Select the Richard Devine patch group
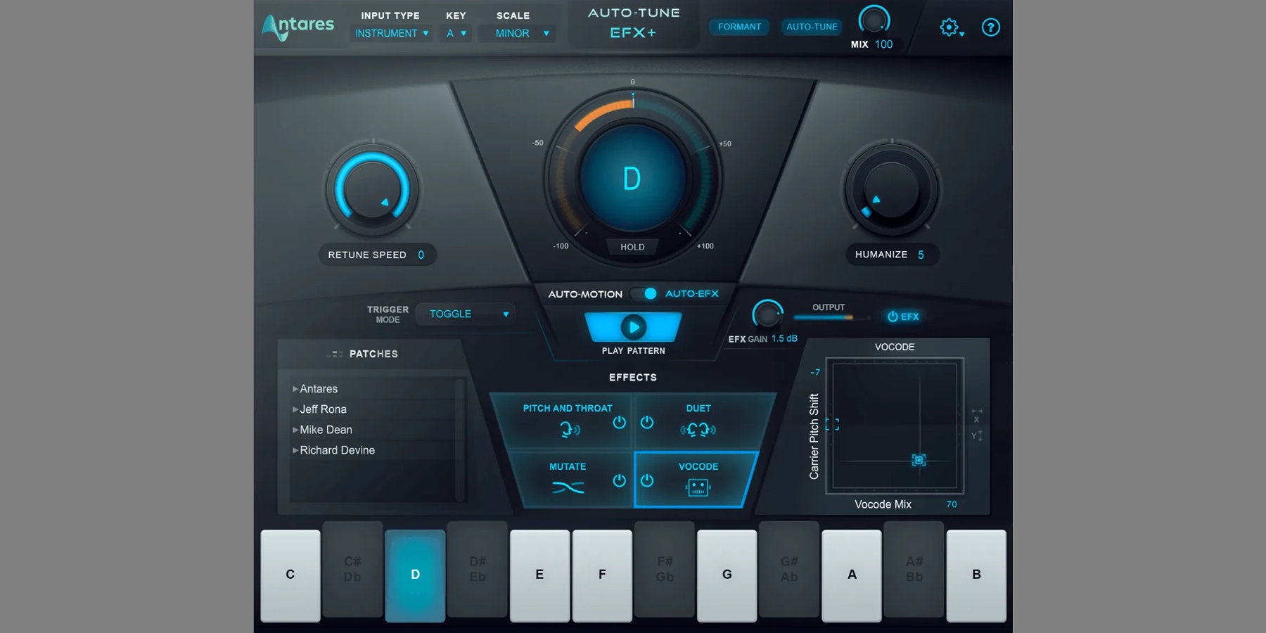Viewport: 1266px width, 633px height. (337, 450)
